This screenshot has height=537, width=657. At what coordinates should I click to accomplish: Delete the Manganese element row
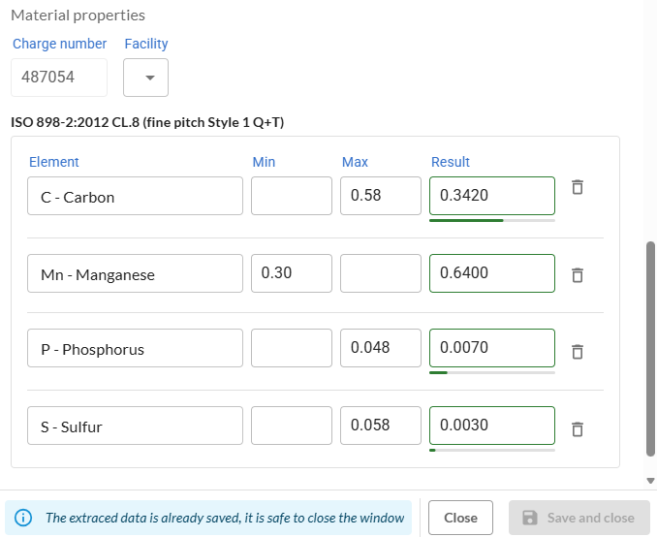[x=577, y=275]
